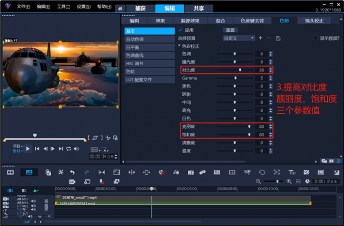Viewport: 344px width, 226px height.
Task: Enable the 显示视频 checkbox
Action: pyautogui.click(x=315, y=38)
